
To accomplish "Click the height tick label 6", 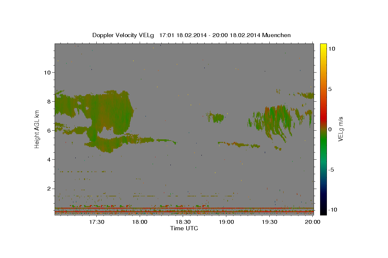I will coord(49,130).
